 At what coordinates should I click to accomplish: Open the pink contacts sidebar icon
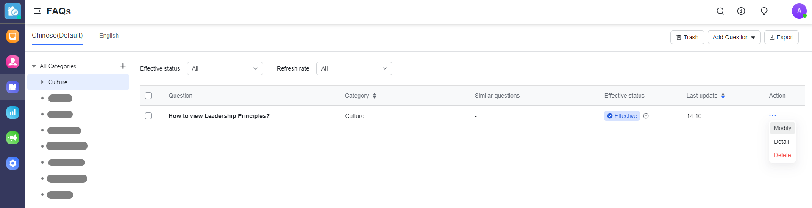click(x=13, y=62)
